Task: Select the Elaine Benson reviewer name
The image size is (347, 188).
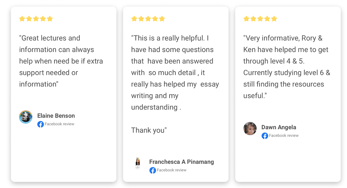Action: (56, 116)
